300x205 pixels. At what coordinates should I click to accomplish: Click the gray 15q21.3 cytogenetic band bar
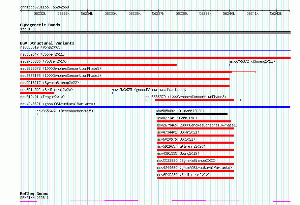[155, 33]
